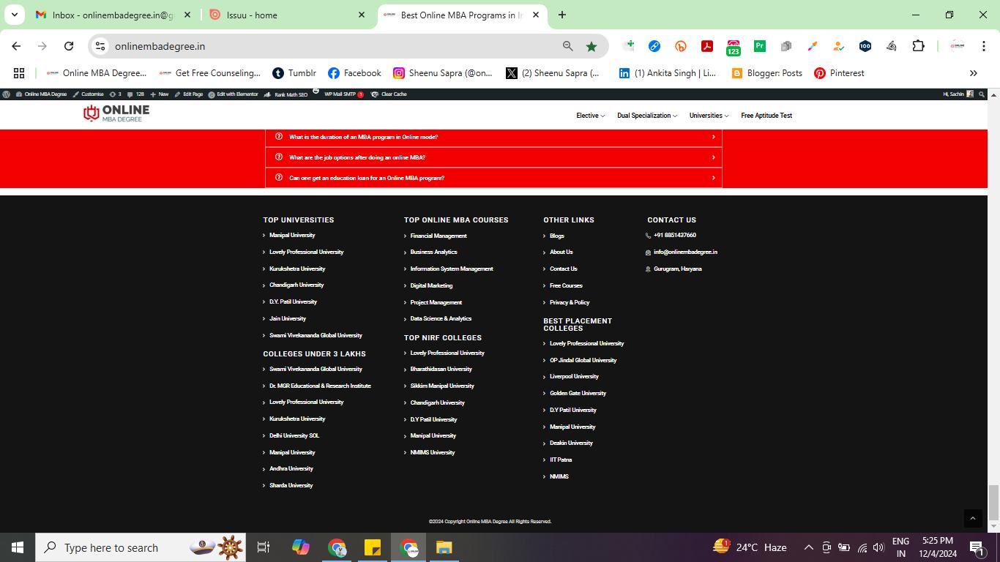The image size is (1000, 562).
Task: Show more bookmarks via double chevron
Action: (974, 73)
